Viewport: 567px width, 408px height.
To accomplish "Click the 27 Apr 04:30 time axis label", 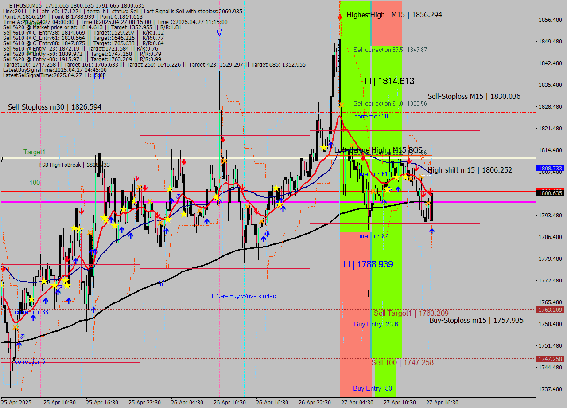I will point(357,402).
